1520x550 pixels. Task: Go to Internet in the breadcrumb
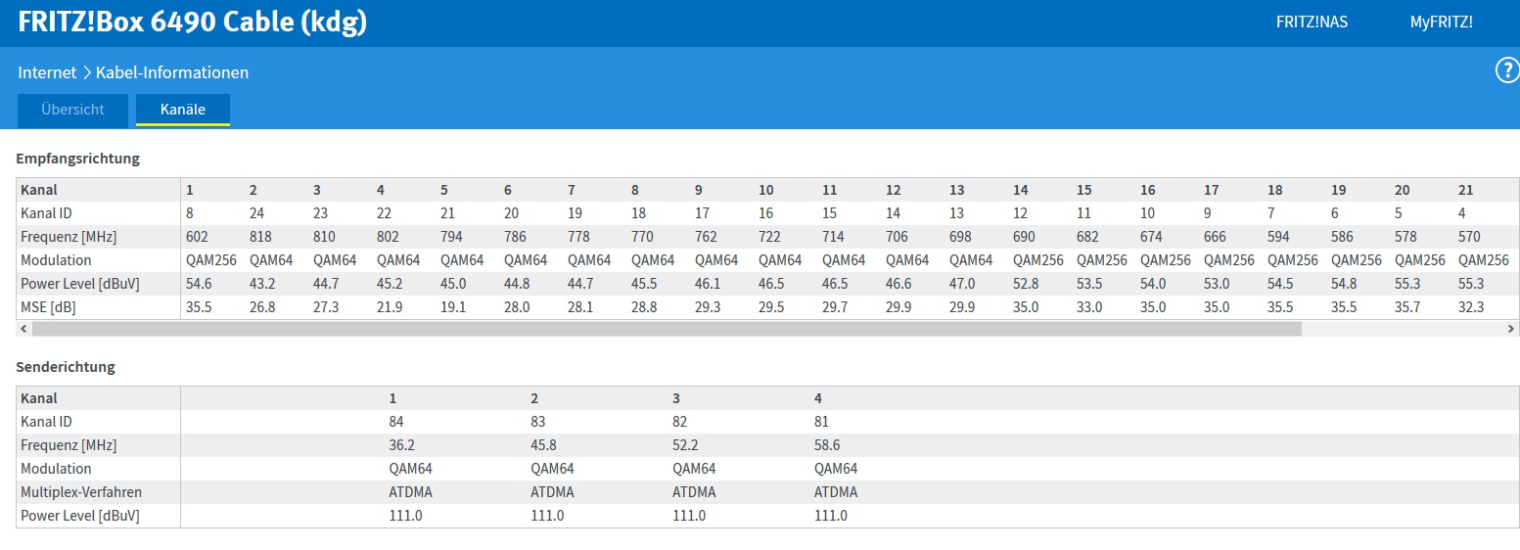(x=47, y=72)
